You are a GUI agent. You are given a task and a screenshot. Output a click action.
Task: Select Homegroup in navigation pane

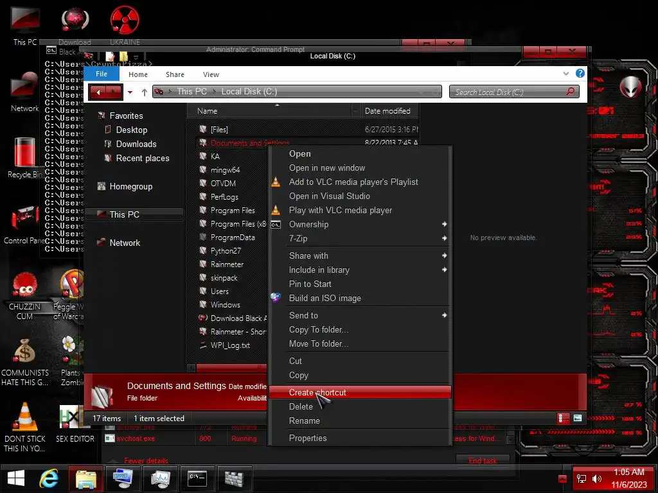click(130, 186)
